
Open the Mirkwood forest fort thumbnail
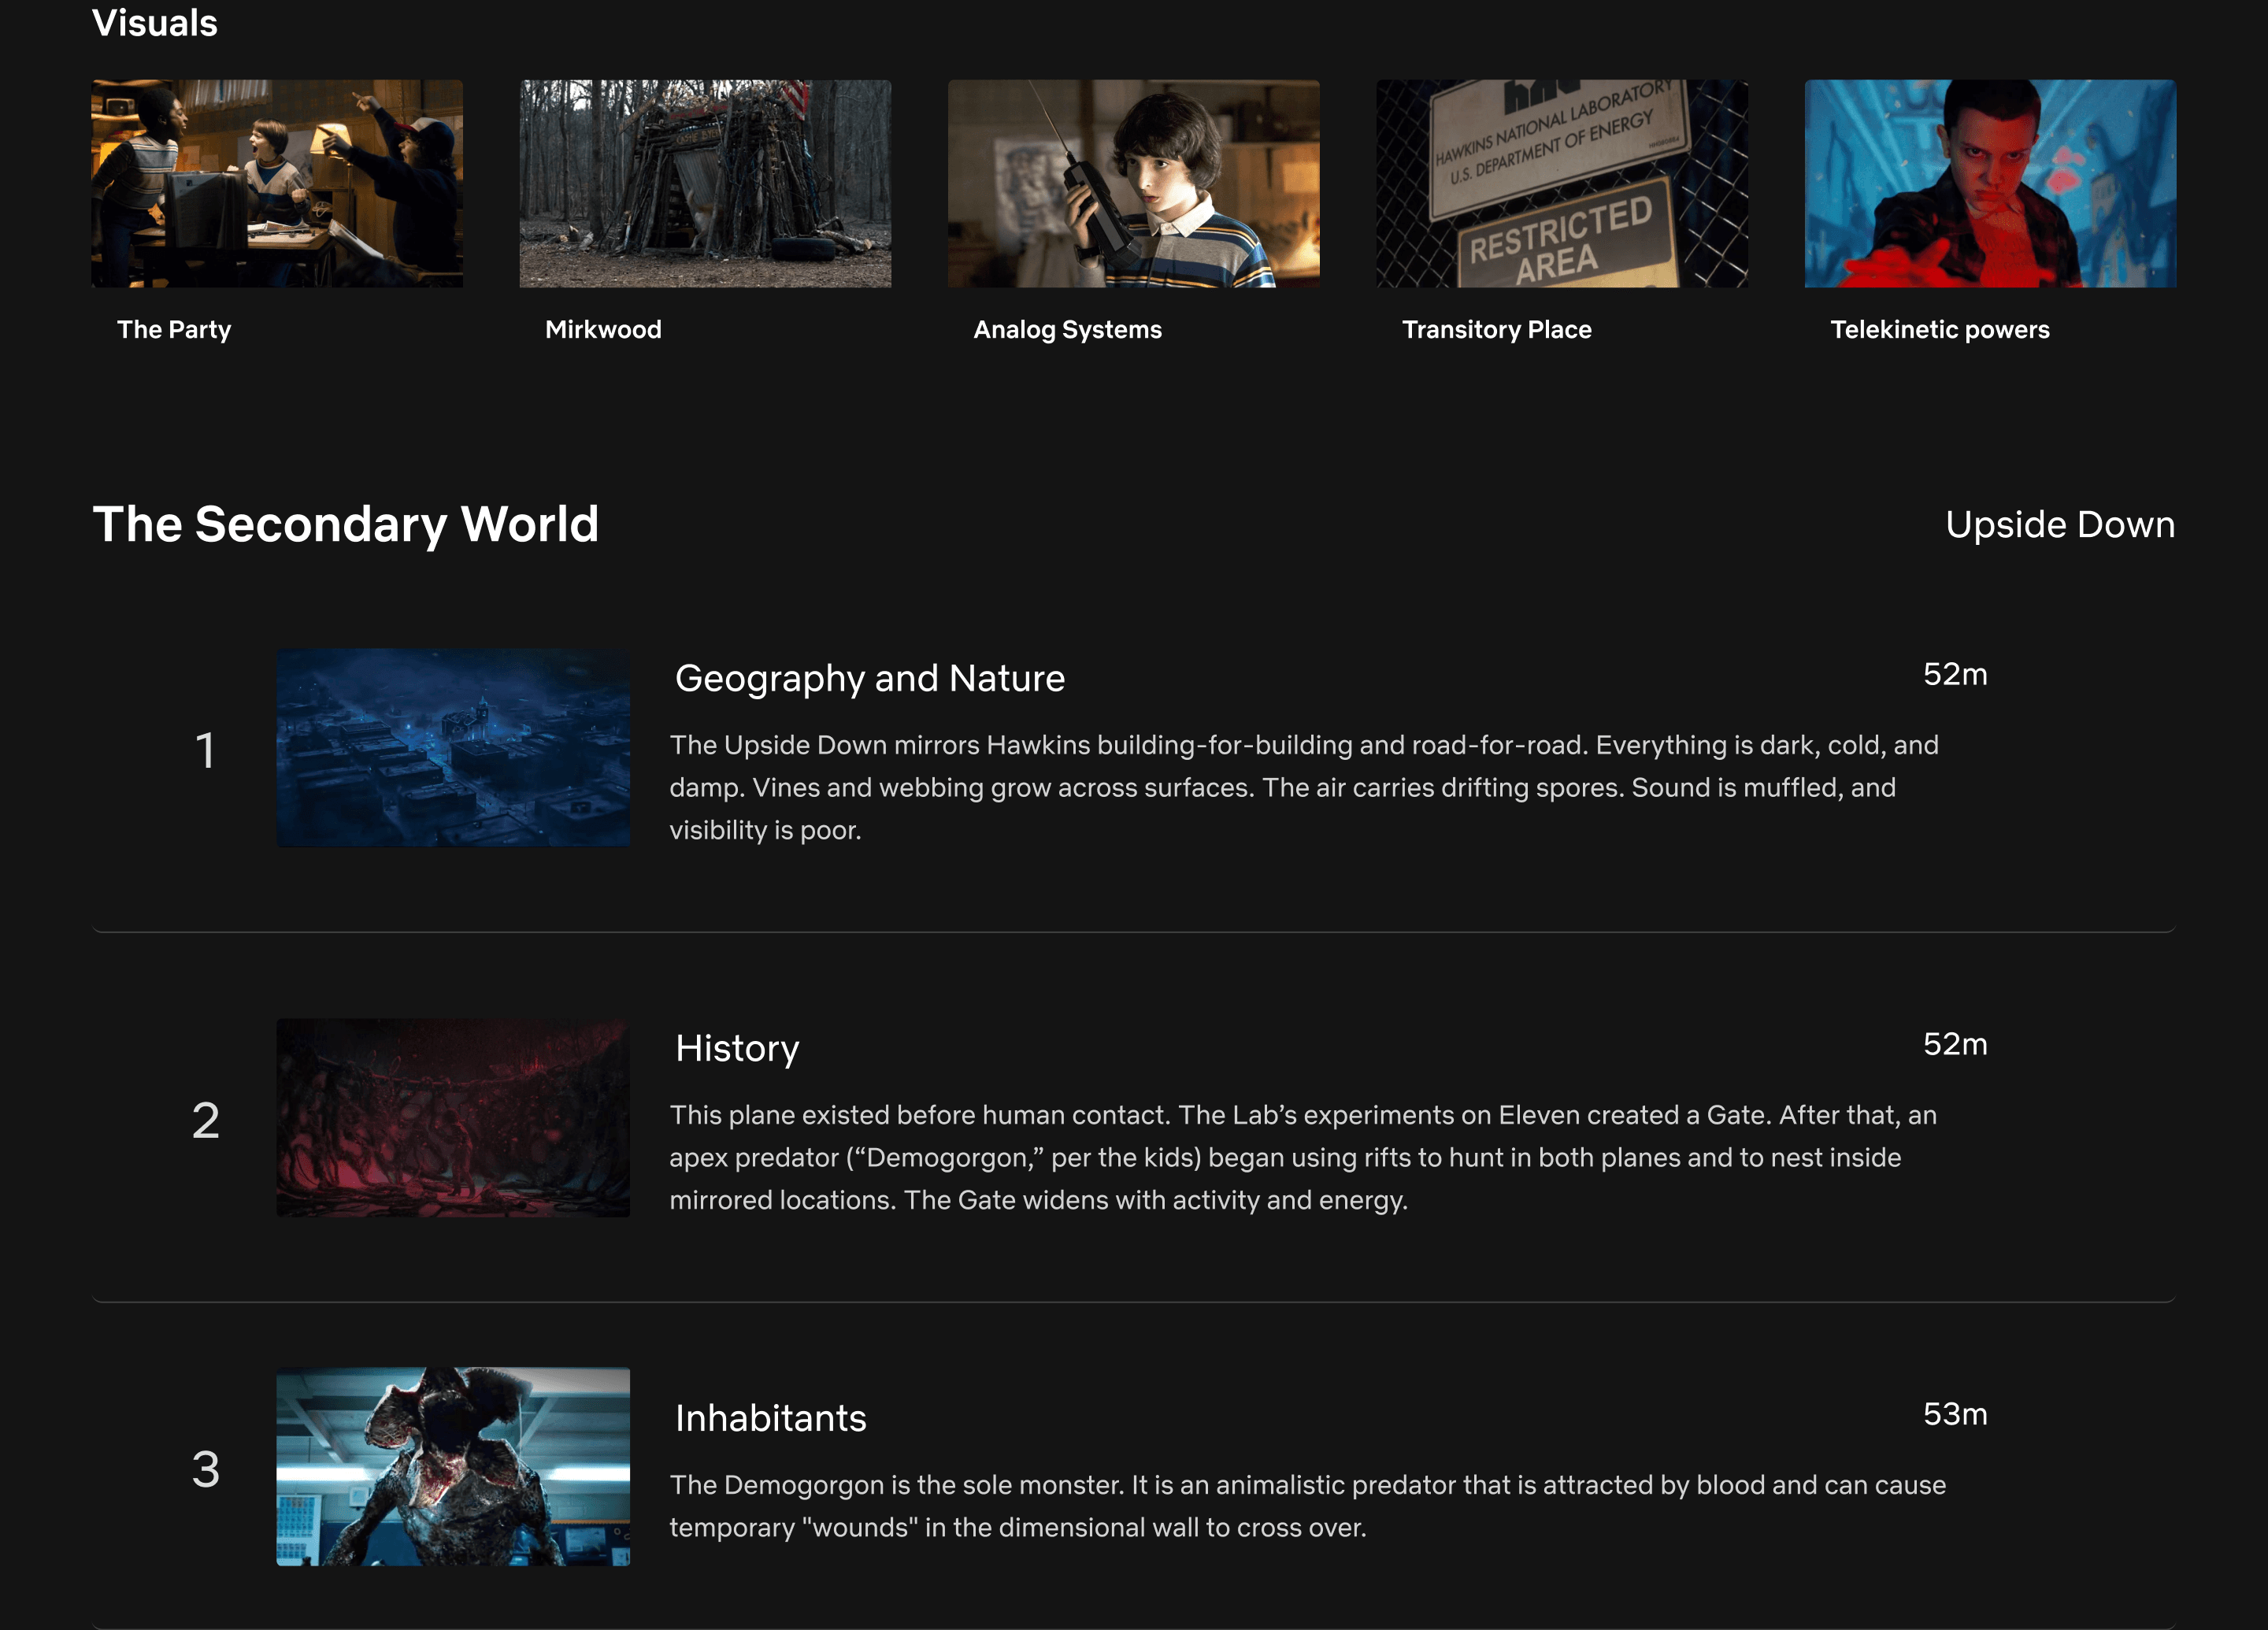click(x=705, y=184)
